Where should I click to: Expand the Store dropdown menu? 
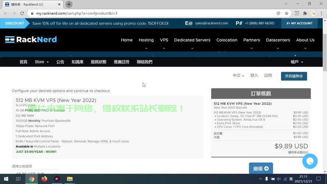pos(42,62)
